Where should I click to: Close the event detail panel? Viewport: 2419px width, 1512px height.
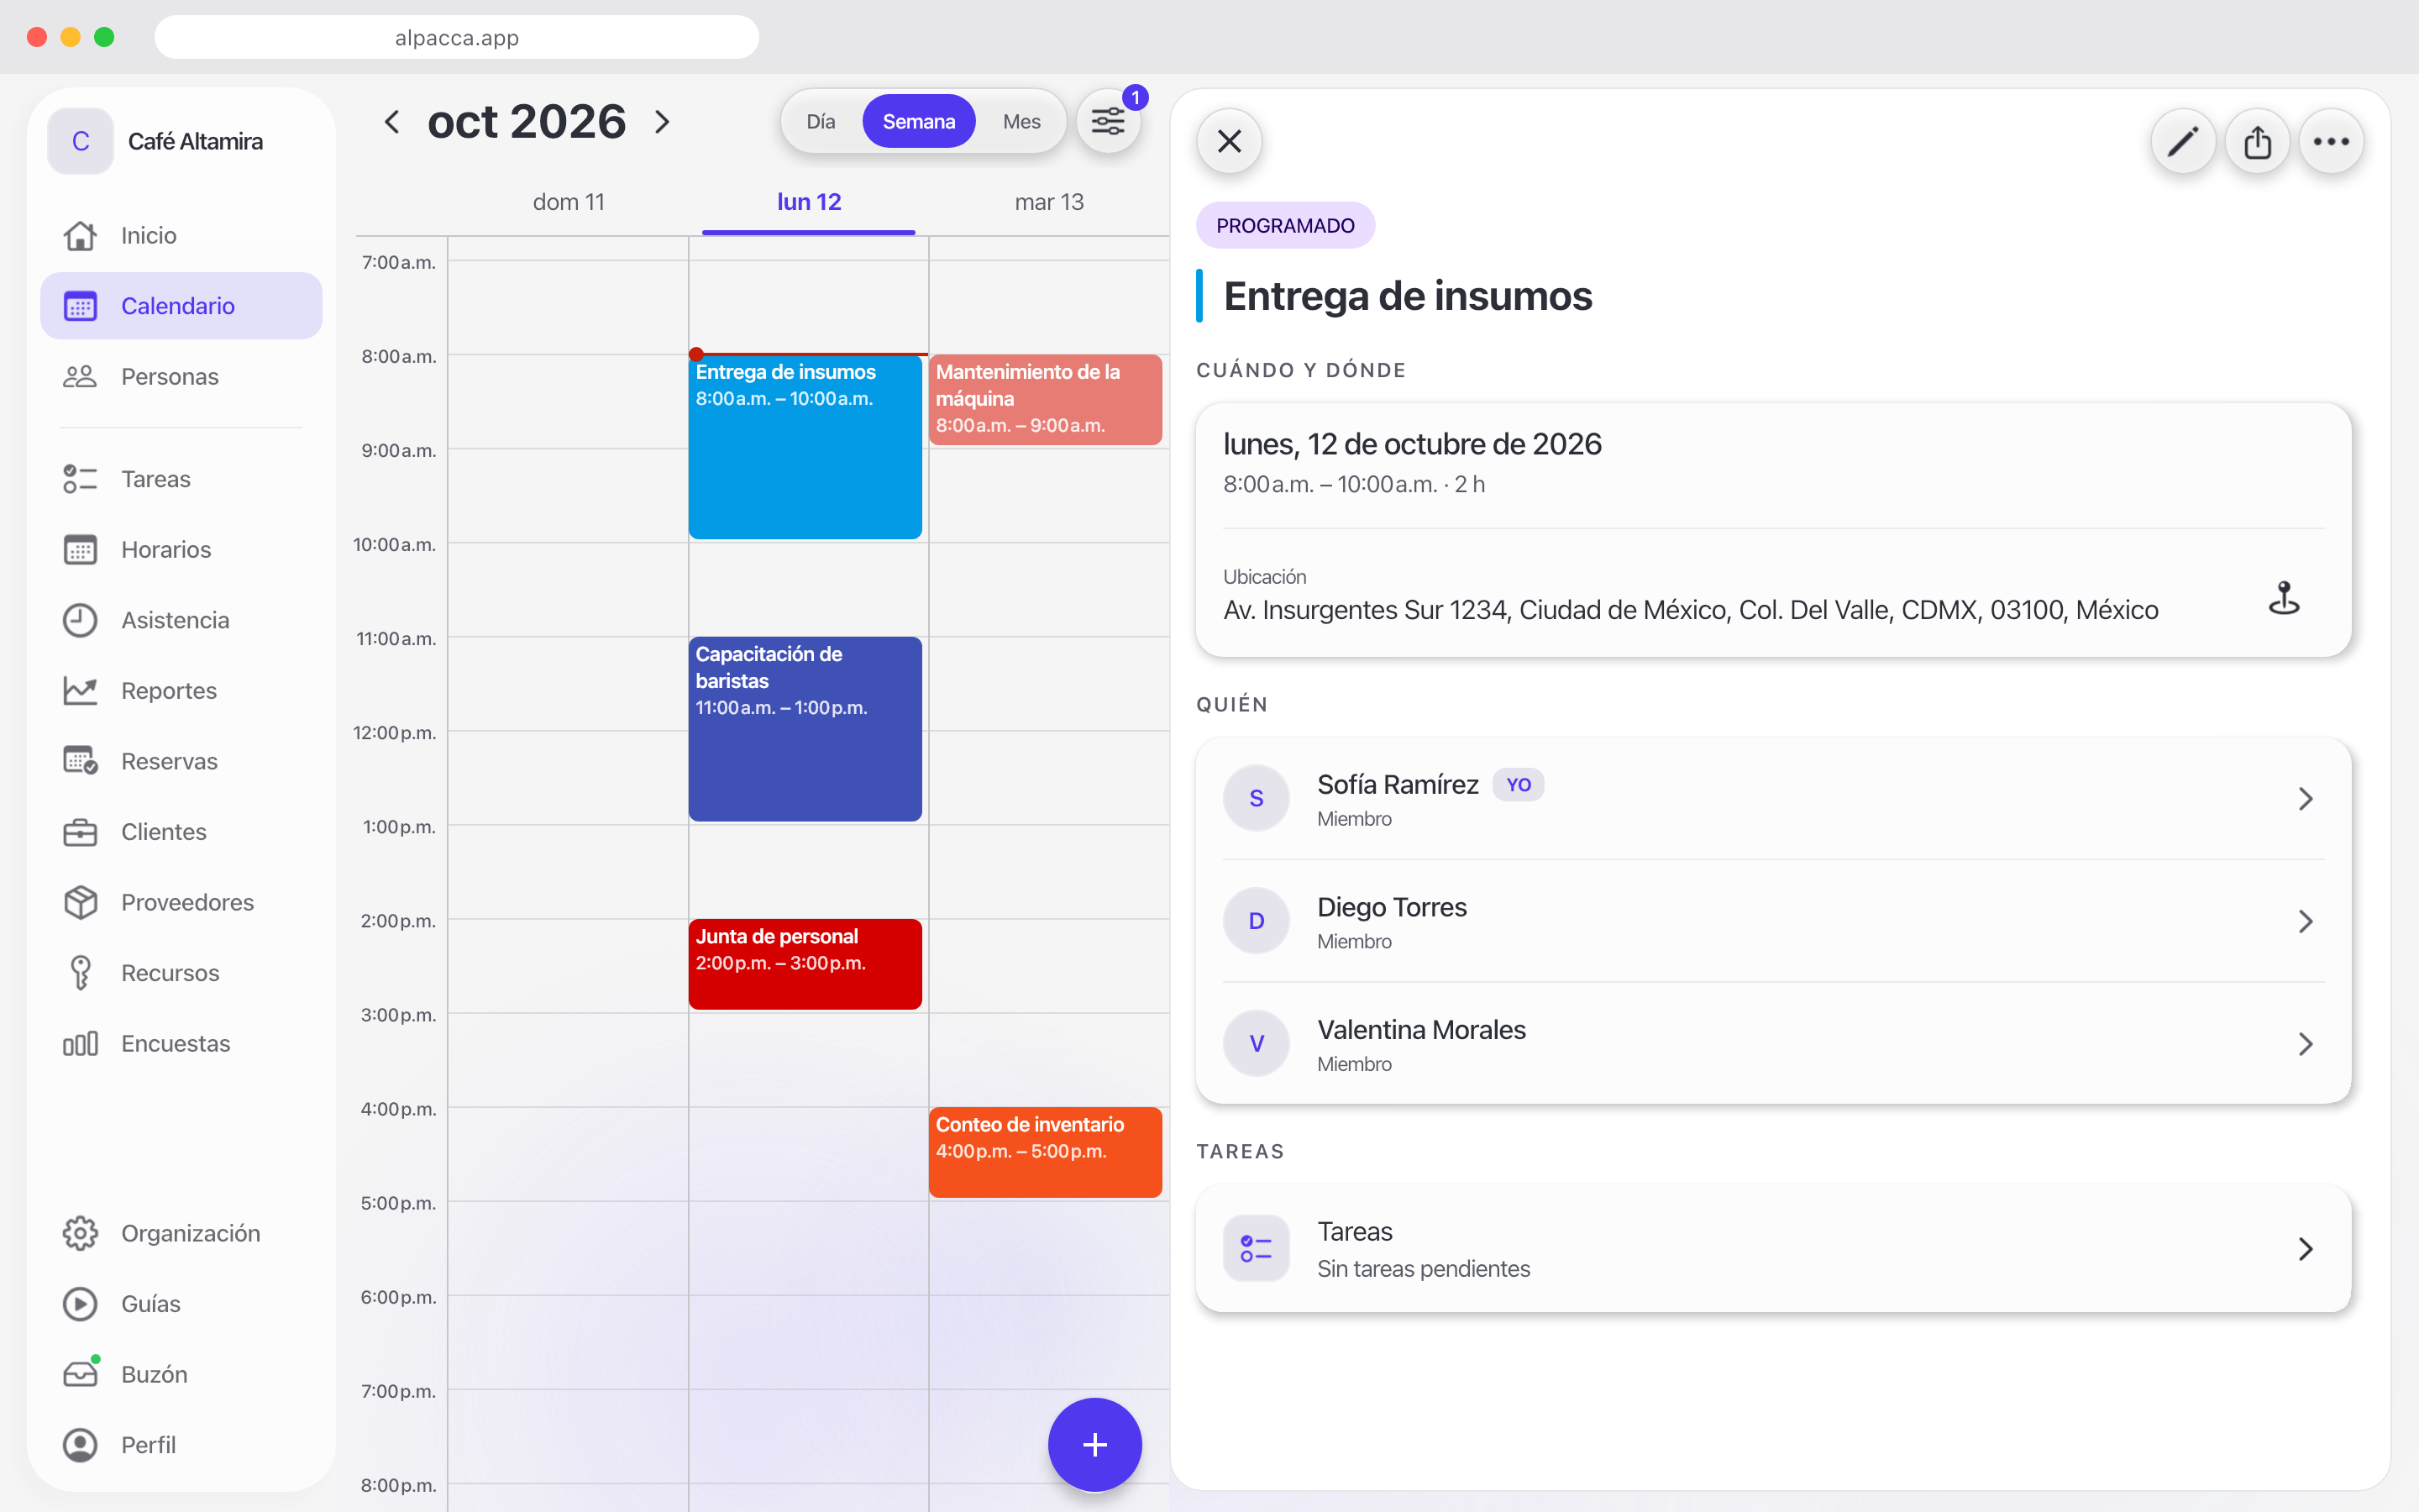1230,141
